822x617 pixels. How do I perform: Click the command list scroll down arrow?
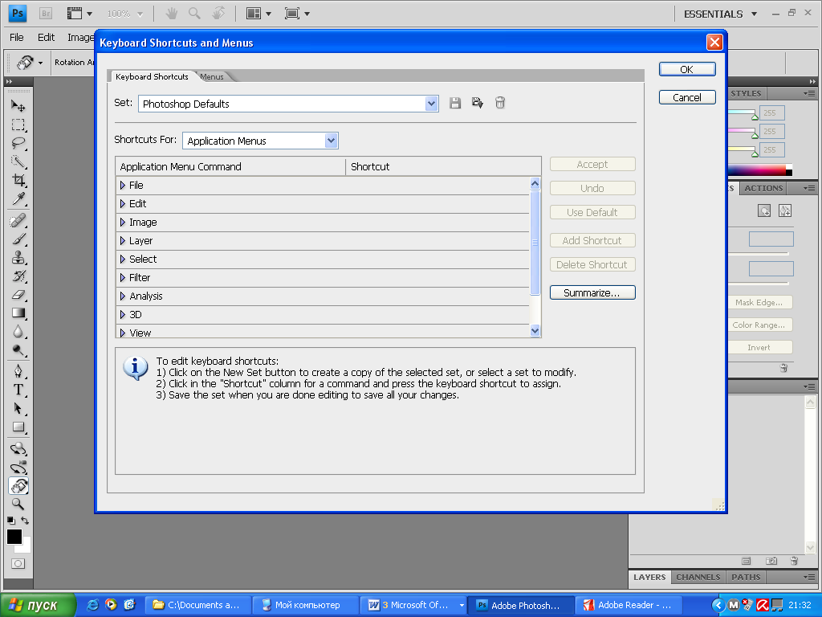(x=535, y=330)
